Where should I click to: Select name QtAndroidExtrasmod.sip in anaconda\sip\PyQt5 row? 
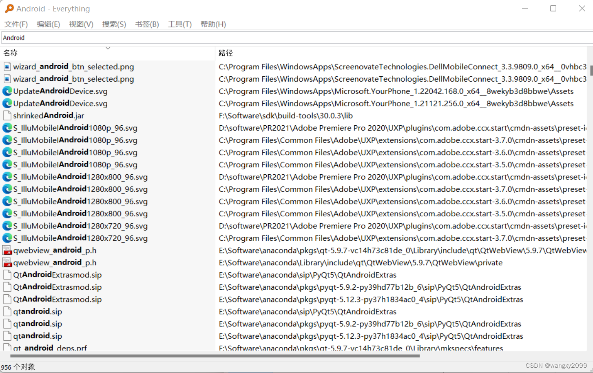click(x=58, y=275)
